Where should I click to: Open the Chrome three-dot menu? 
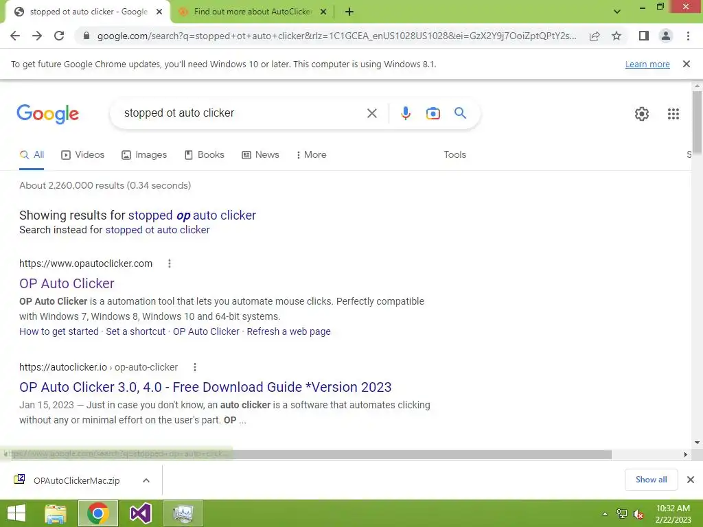pos(688,36)
